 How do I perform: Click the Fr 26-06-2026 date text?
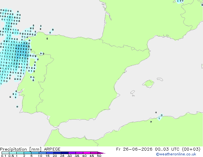(x=134, y=149)
